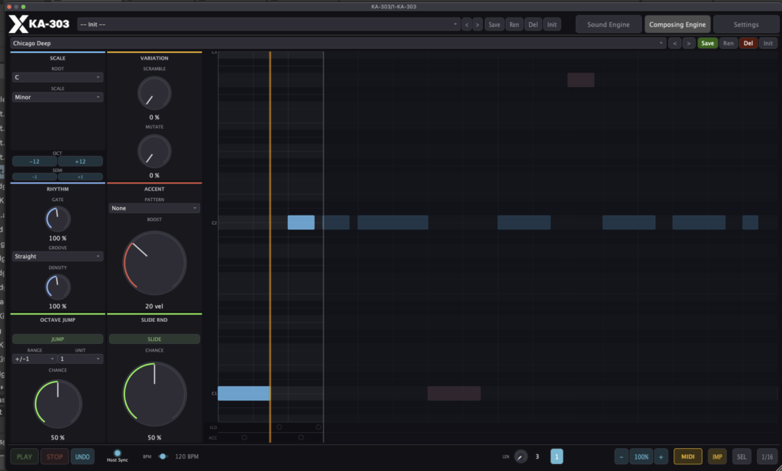This screenshot has height=471, width=782.
Task: Stop playback with the STOP button
Action: (x=54, y=456)
